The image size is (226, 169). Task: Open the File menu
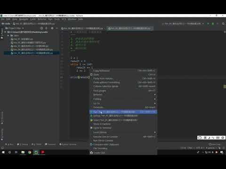[x=3, y=19]
